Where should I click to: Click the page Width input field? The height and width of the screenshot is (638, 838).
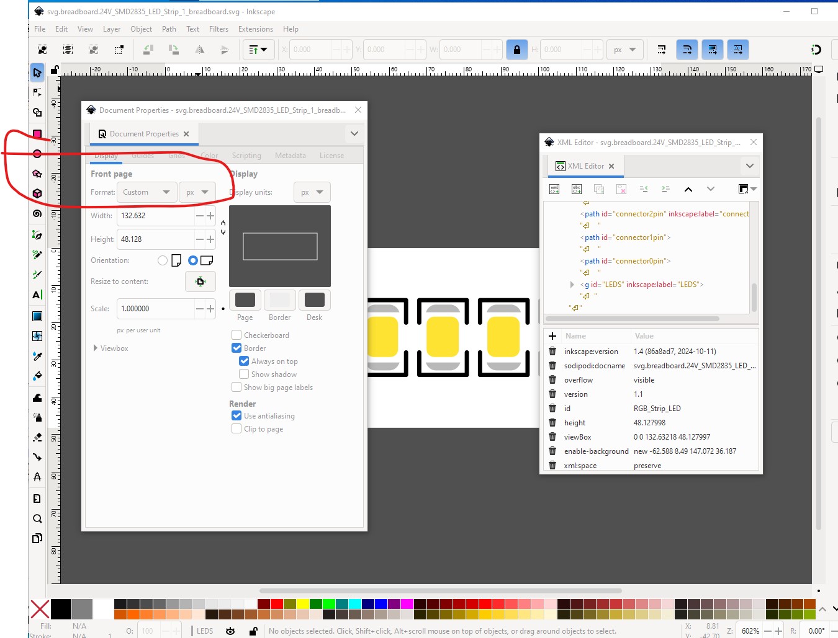[x=156, y=216]
